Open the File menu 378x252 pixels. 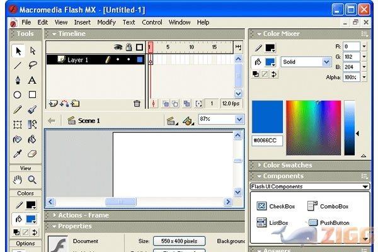[26, 22]
